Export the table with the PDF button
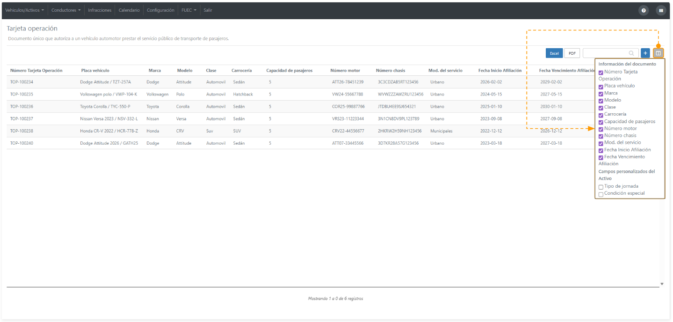 click(x=572, y=53)
